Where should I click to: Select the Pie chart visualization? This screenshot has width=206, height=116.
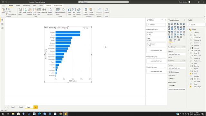pos(178,29)
